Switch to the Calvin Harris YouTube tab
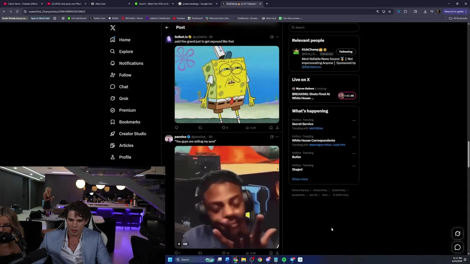470x264 pixels. (x=23, y=4)
